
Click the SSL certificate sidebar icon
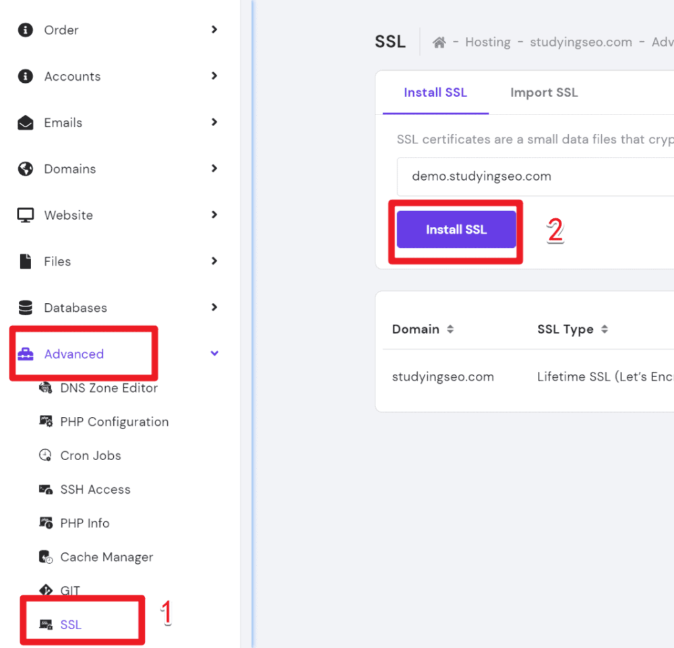click(x=46, y=624)
